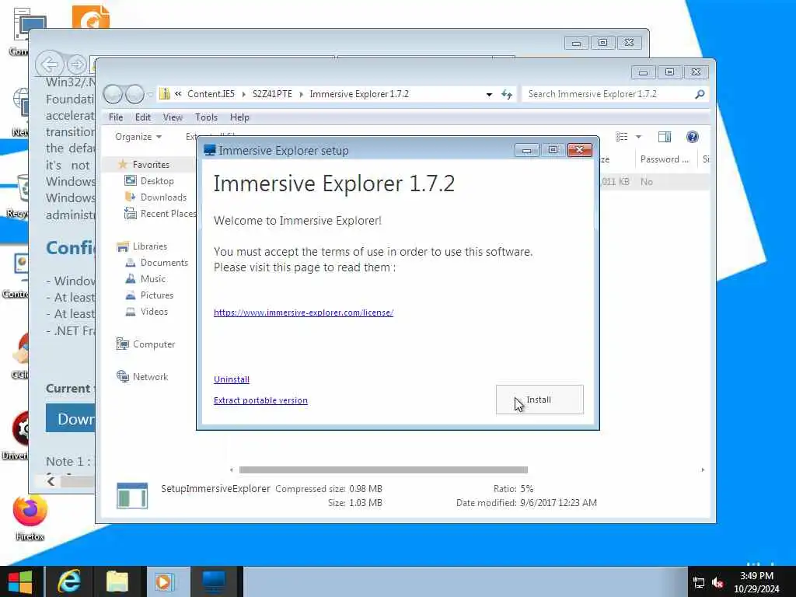Click Extract portable version link
Image resolution: width=796 pixels, height=597 pixels.
click(x=260, y=400)
